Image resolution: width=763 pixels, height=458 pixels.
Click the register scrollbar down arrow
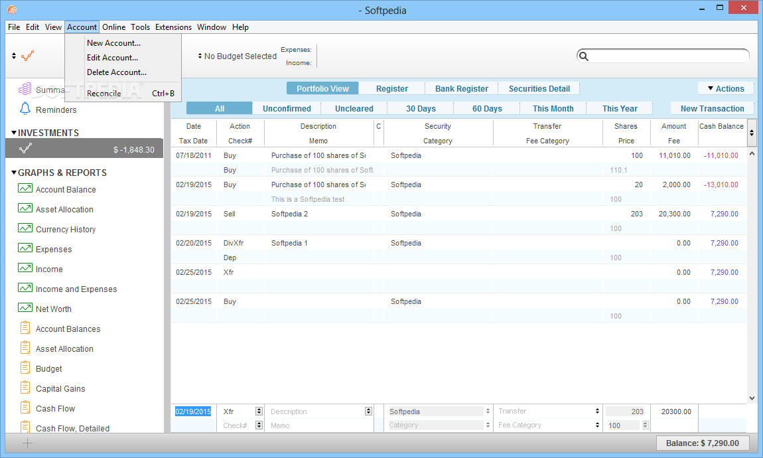pyautogui.click(x=752, y=398)
